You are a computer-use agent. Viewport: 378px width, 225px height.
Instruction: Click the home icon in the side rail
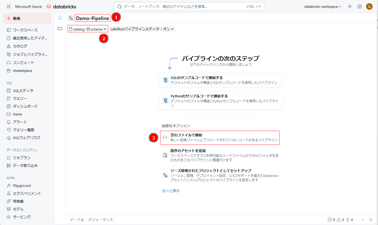pyautogui.click(x=60, y=18)
